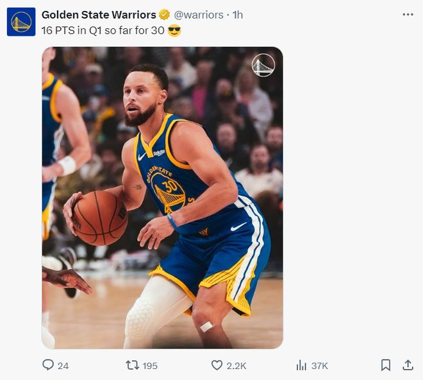
Task: Click the 37K views count
Action: [320, 365]
